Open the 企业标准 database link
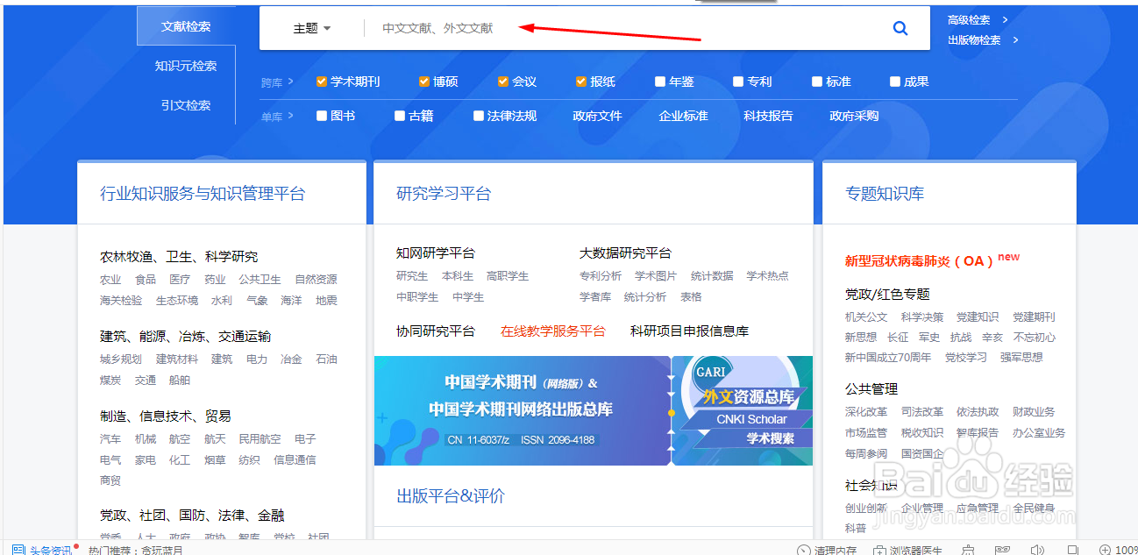This screenshot has width=1138, height=555. click(683, 116)
